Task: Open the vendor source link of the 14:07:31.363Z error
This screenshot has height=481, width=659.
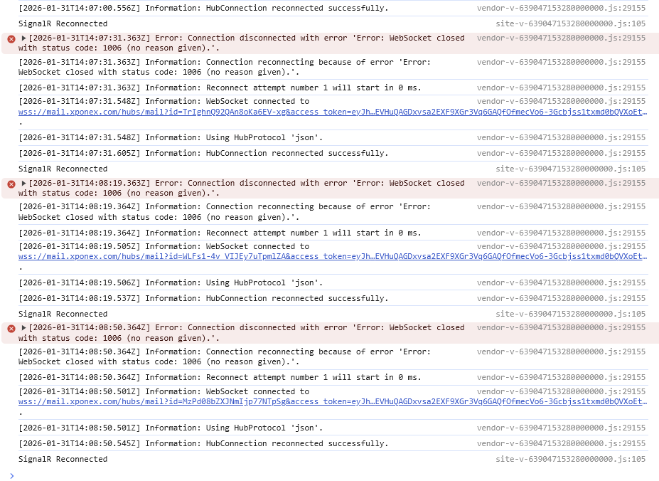Action: (x=561, y=38)
